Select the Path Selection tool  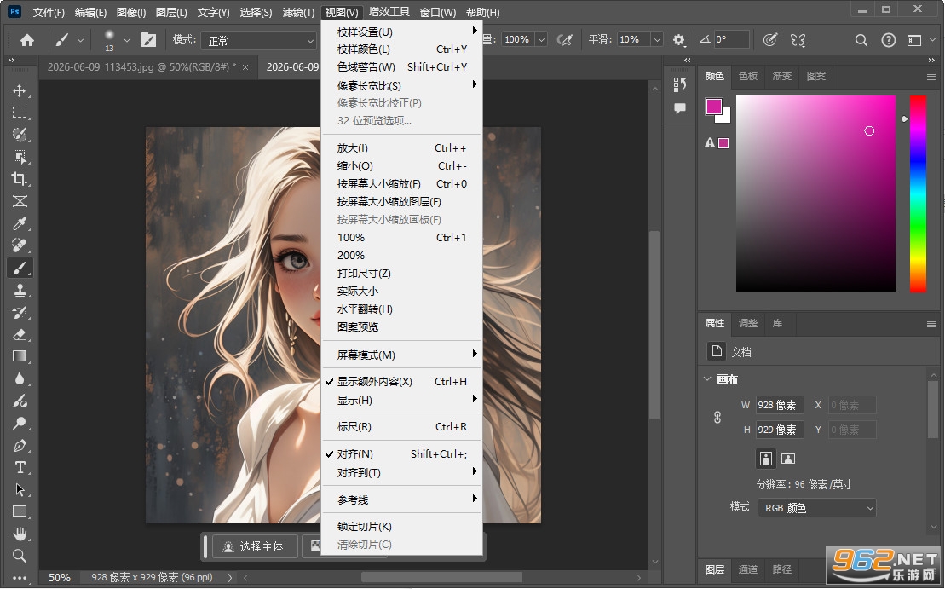coord(20,489)
